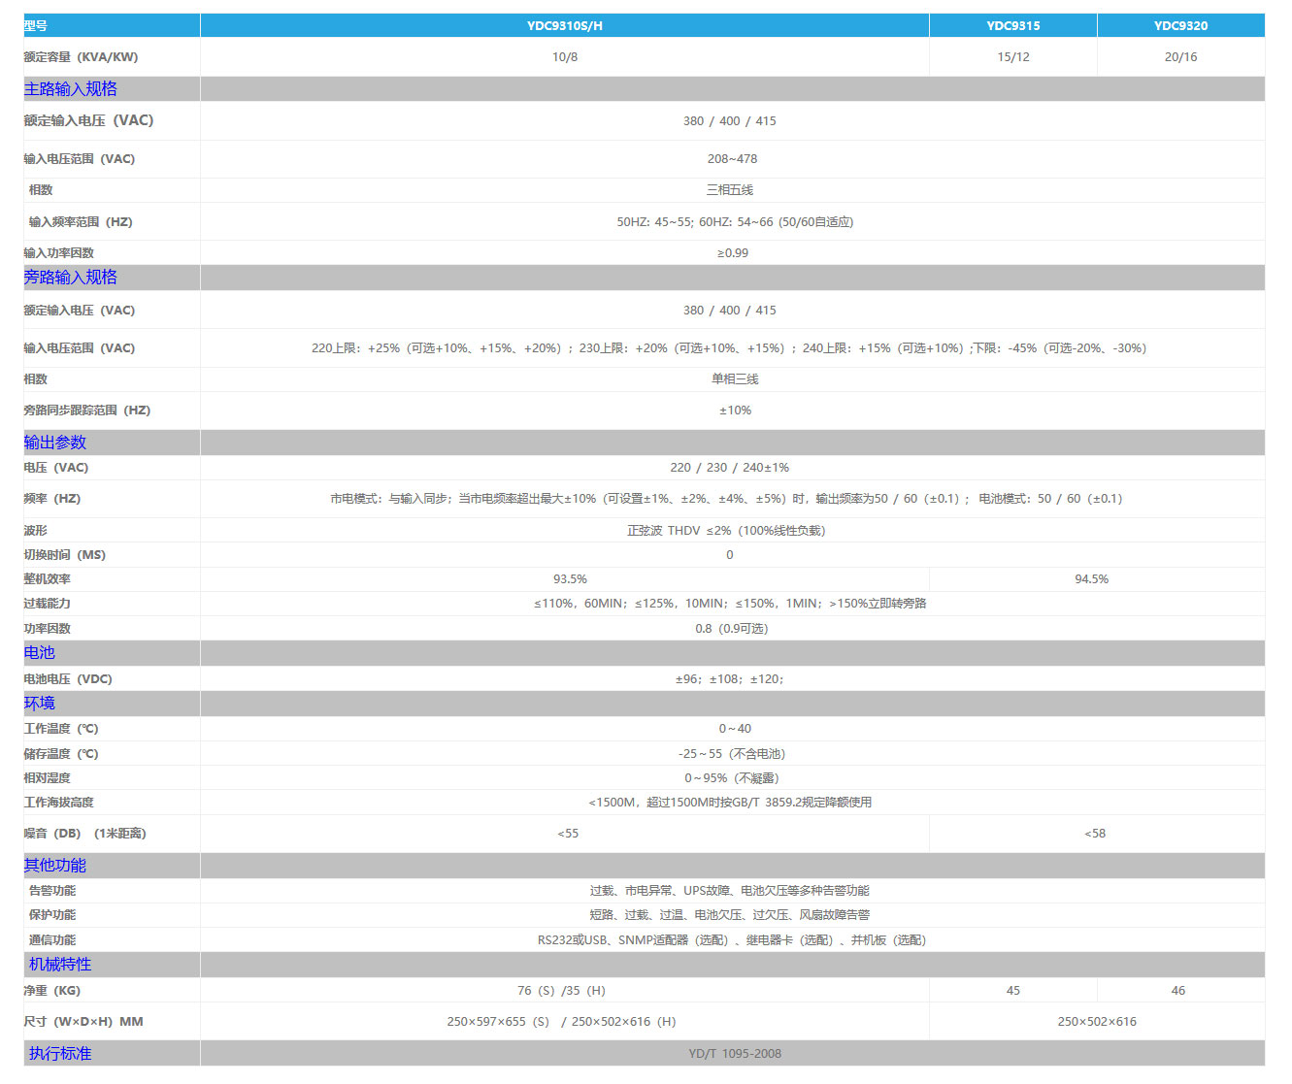Click the YDC9320 model header cell

tap(1180, 26)
